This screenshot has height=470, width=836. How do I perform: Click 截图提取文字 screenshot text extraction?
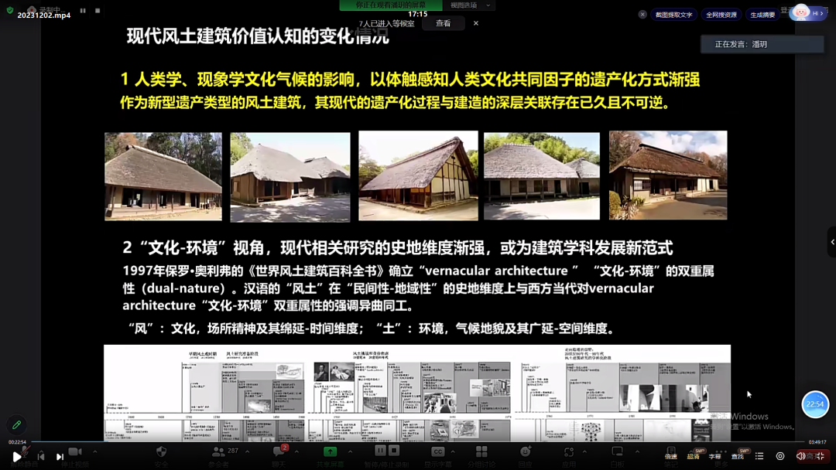(x=673, y=15)
